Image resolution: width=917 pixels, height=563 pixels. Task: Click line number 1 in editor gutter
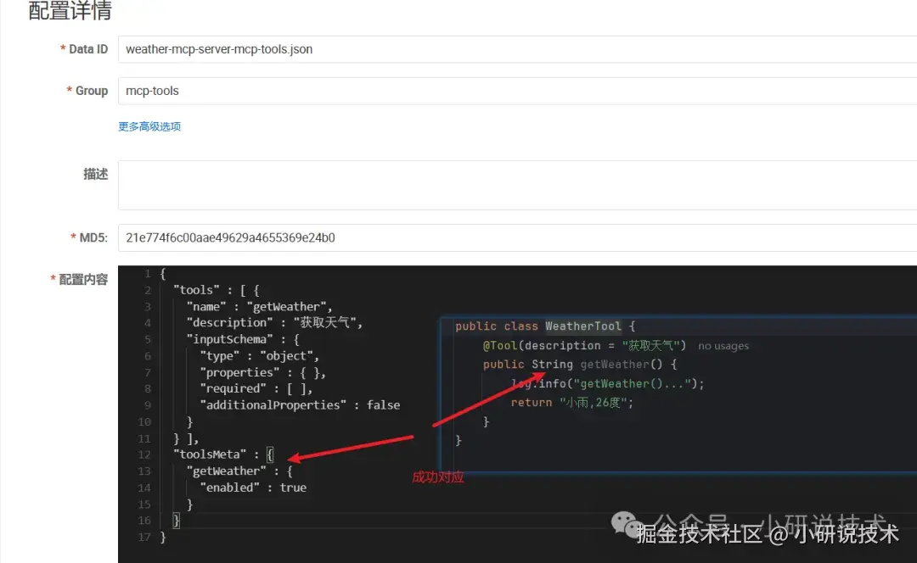(148, 274)
